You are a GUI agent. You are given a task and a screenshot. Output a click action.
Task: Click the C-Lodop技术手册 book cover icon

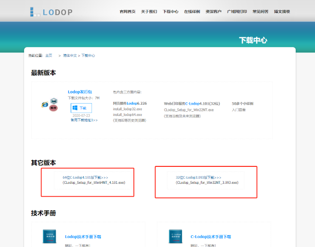176,237
